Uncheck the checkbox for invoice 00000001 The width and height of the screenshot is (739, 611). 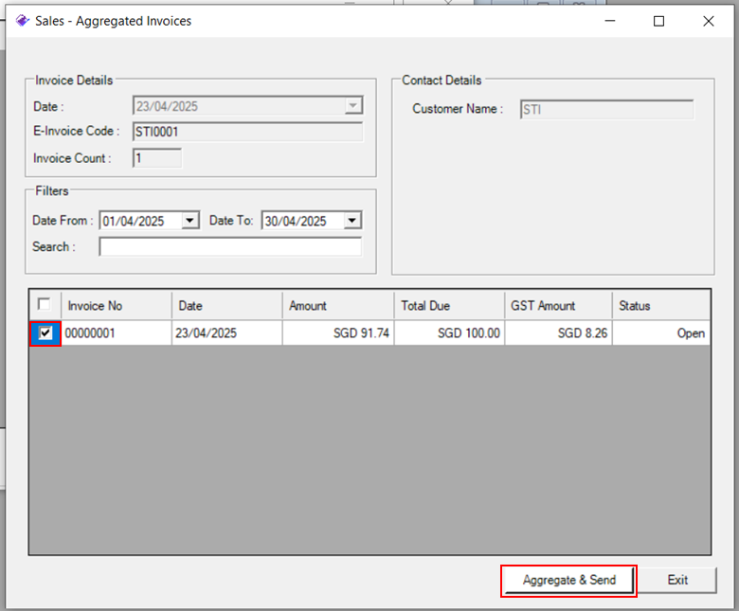[45, 333]
